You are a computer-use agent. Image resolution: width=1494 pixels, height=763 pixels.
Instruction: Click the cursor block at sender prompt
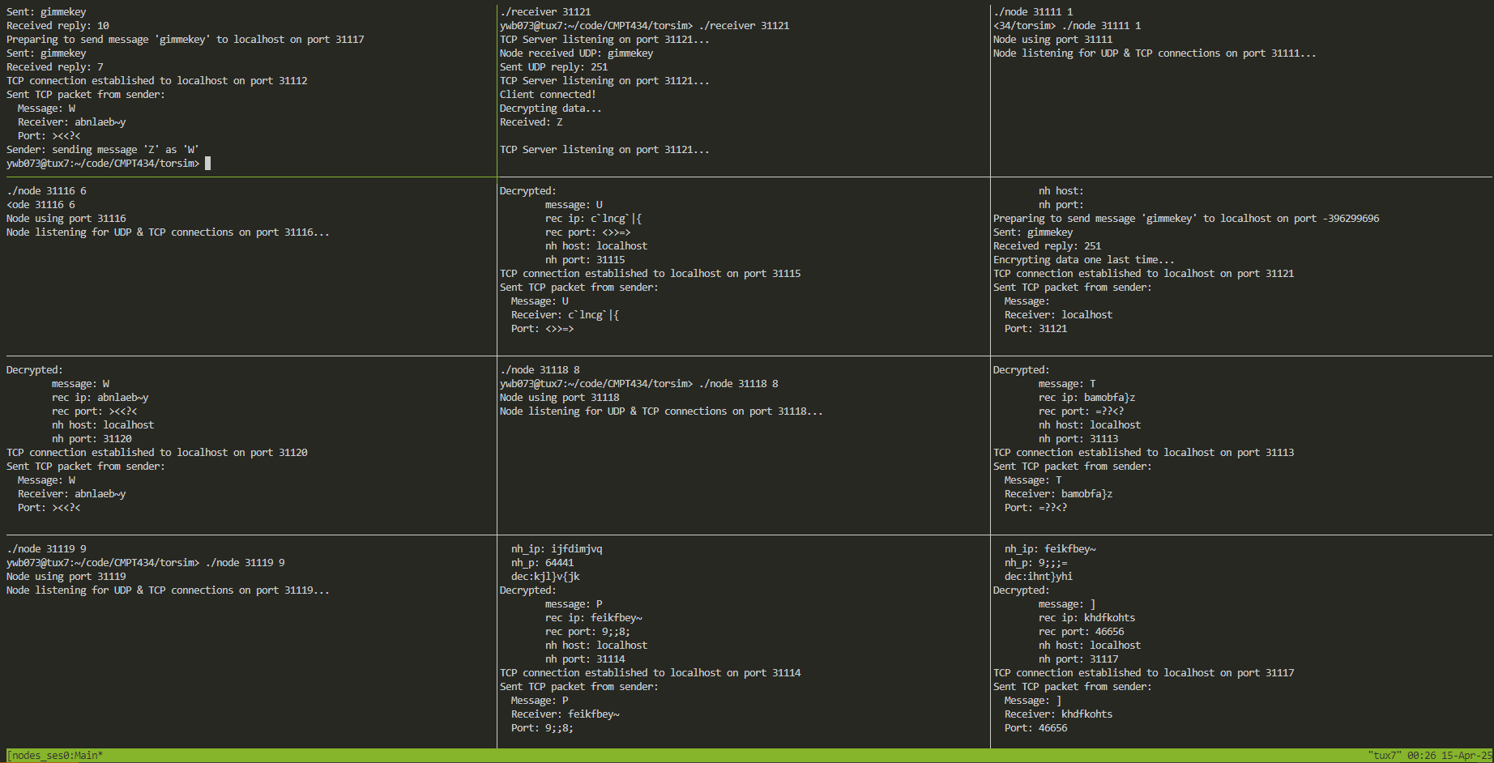pyautogui.click(x=208, y=164)
